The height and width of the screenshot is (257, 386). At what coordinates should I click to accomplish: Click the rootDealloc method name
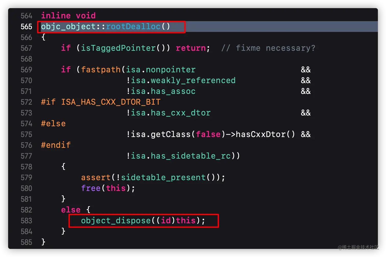[x=133, y=27]
